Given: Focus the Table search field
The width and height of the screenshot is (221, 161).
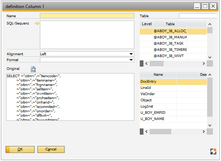Looking at the screenshot, I should pos(198,16).
